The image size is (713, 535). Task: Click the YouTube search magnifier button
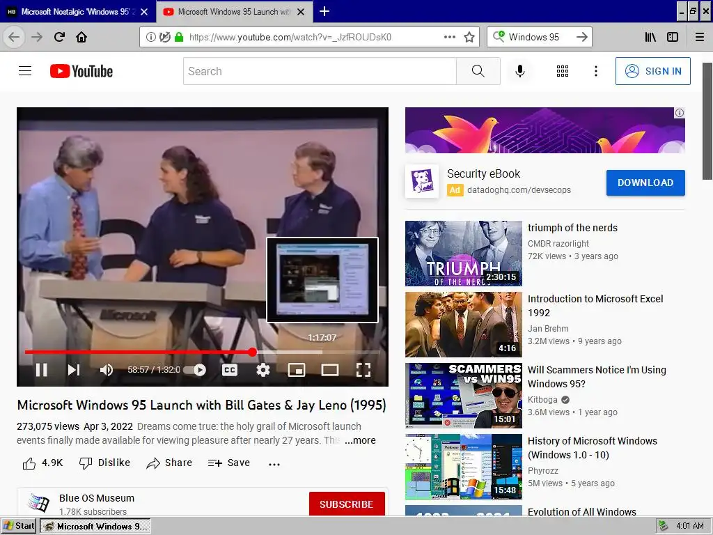pos(478,71)
